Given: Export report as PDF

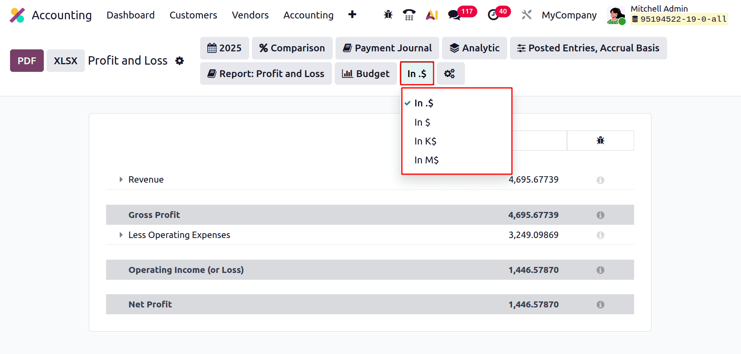Looking at the screenshot, I should tap(27, 61).
